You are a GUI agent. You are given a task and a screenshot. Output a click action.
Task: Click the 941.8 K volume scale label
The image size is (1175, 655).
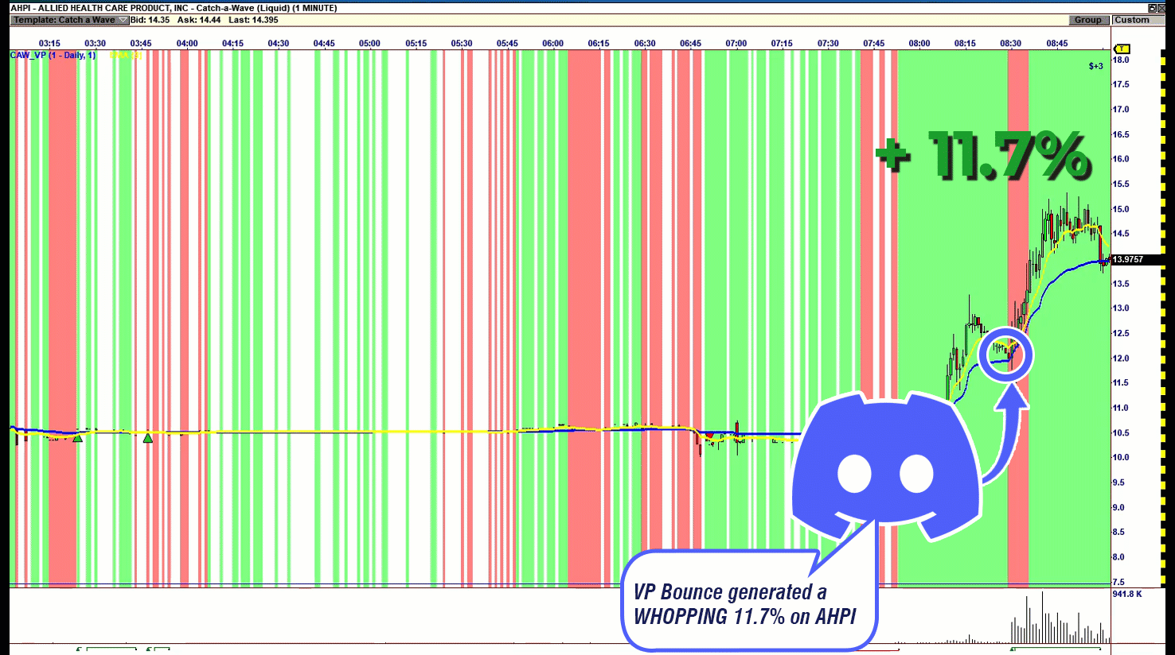pos(1127,594)
